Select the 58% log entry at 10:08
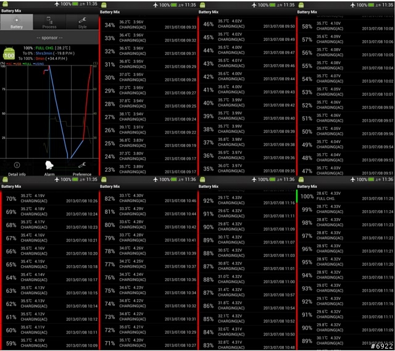The width and height of the screenshot is (395, 351). [x=346, y=26]
